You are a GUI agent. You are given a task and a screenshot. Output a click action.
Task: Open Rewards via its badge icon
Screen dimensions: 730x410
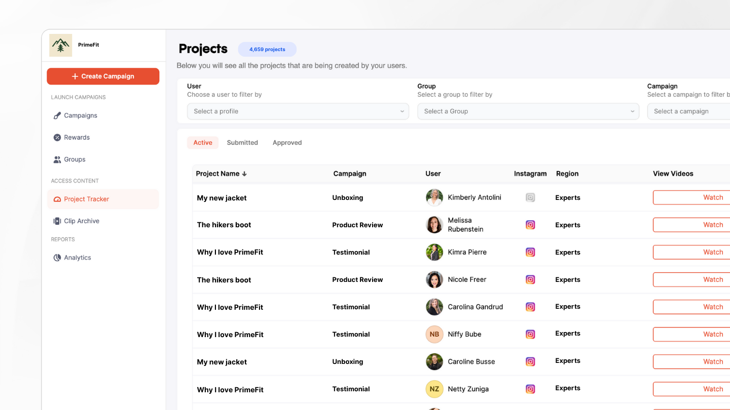57,137
